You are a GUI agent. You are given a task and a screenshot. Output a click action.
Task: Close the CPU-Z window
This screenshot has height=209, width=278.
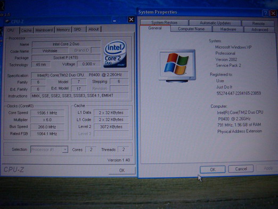(131, 19)
